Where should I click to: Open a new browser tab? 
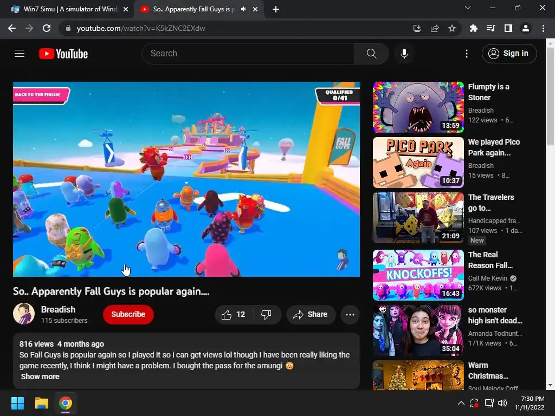276,9
